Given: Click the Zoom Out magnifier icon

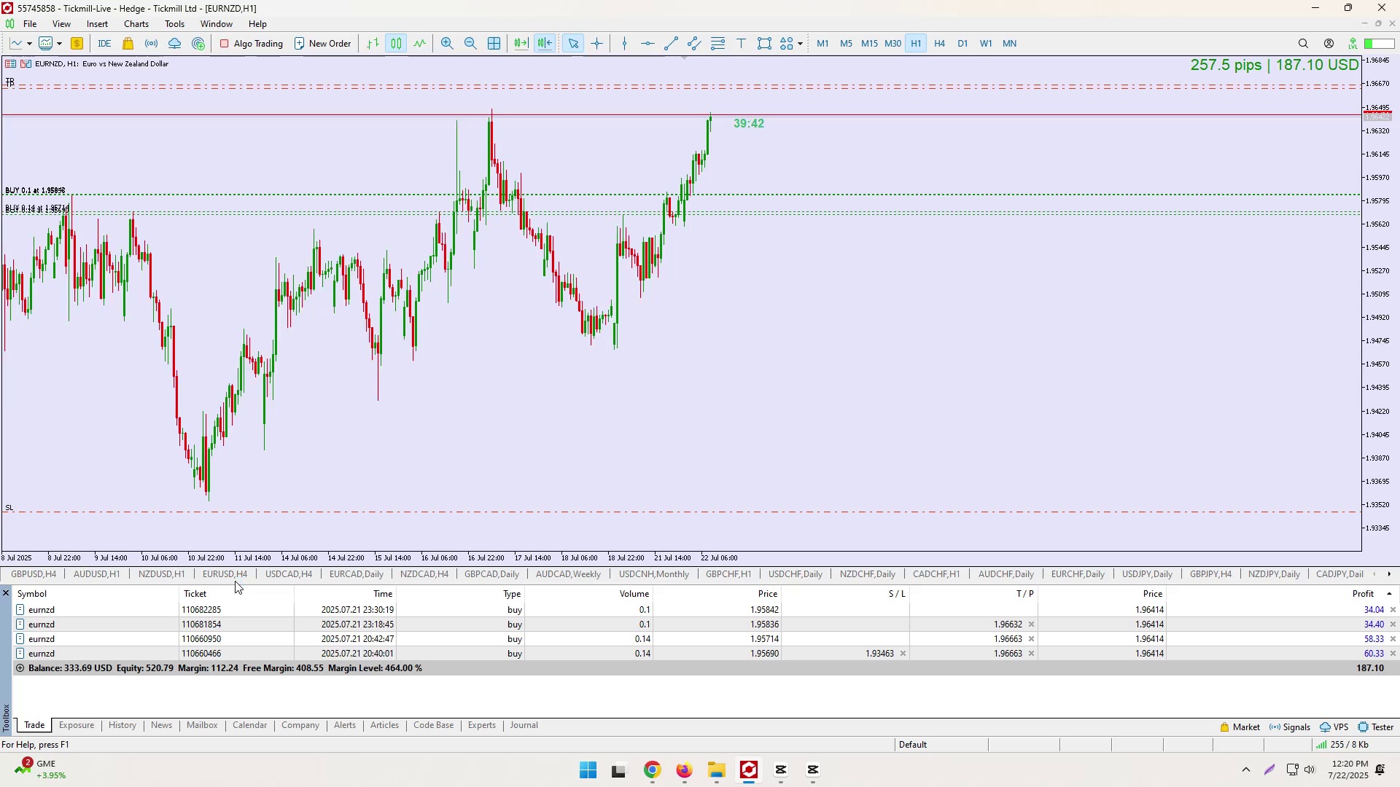Looking at the screenshot, I should [x=470, y=44].
